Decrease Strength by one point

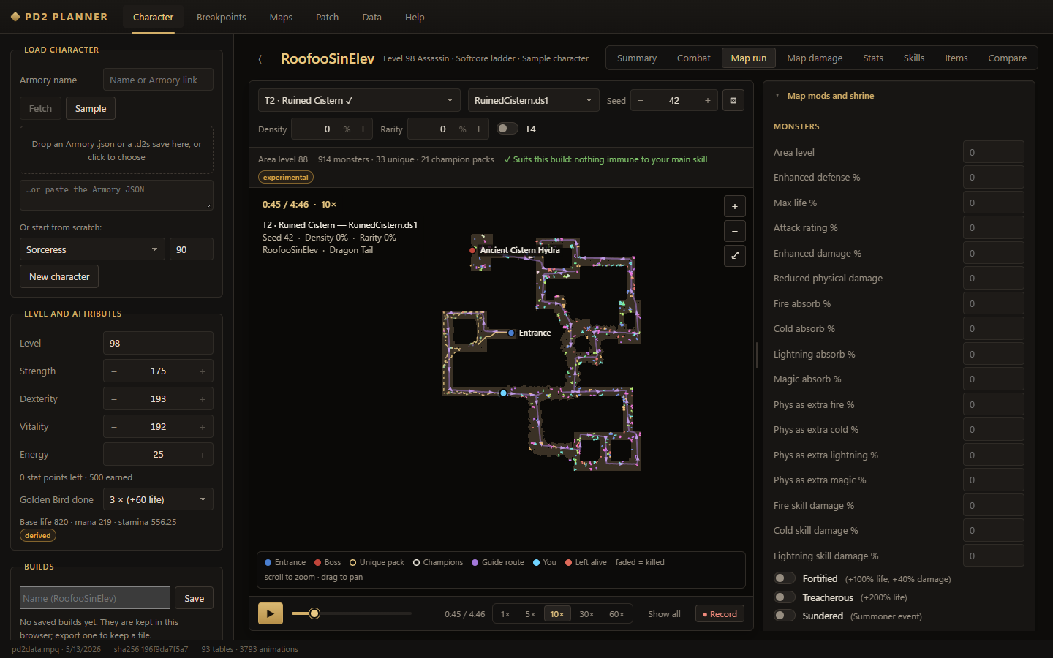[114, 371]
